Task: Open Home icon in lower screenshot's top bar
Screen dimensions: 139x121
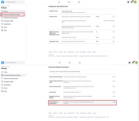Action: coord(59,63)
